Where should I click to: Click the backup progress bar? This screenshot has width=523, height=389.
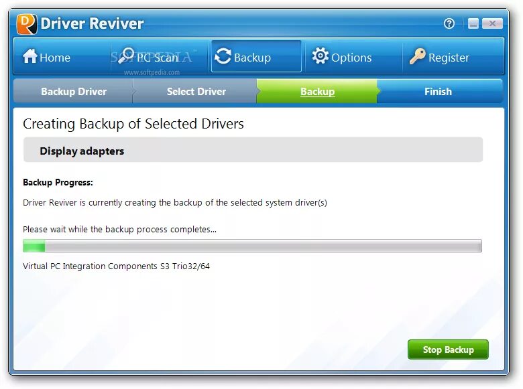(252, 246)
